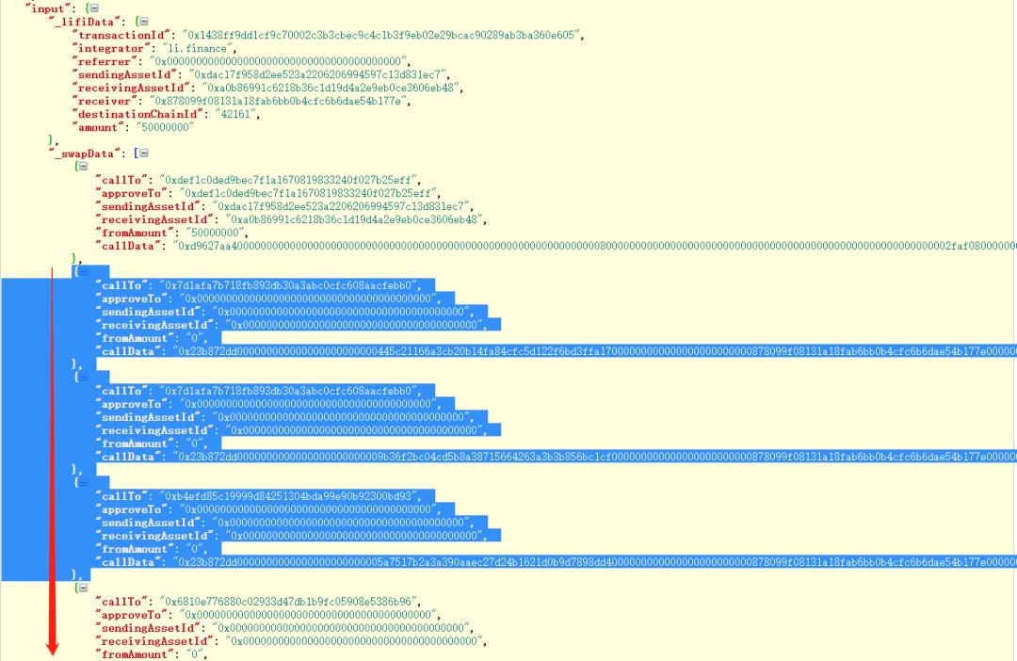Viewport: 1017px width, 661px height.
Task: Select the _lifiData sendingAssetId value 0xdac17f958d2ee
Action: click(x=317, y=74)
